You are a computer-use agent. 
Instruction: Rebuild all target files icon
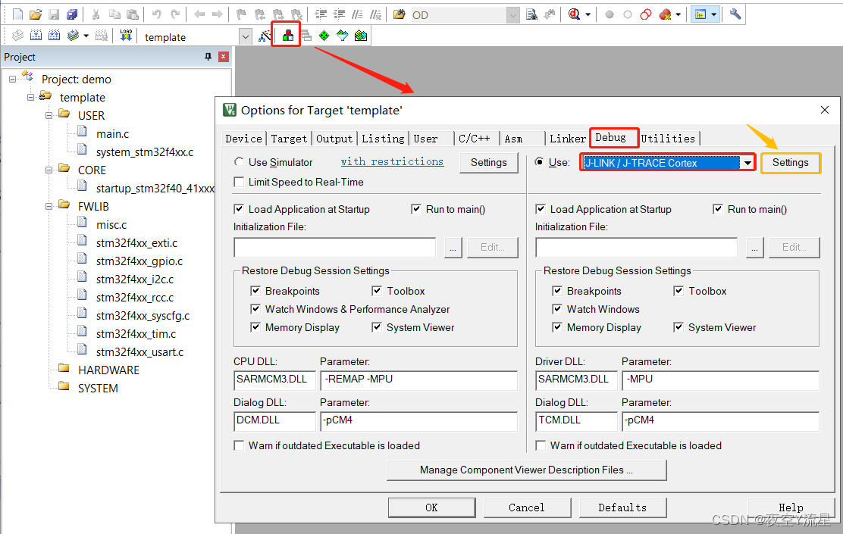click(x=55, y=36)
